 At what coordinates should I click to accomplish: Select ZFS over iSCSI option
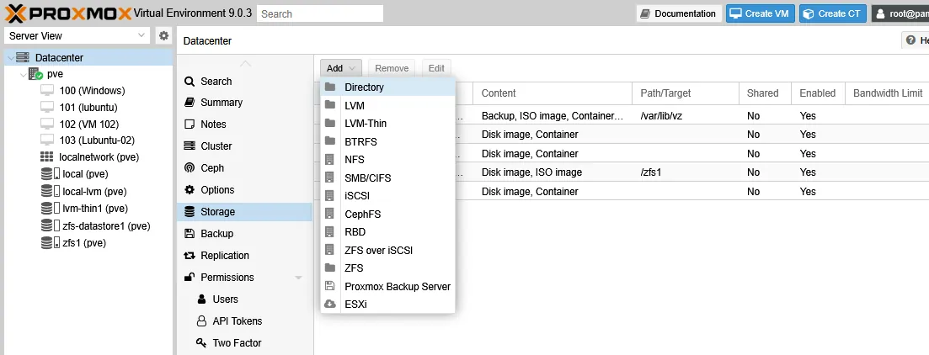coord(387,251)
